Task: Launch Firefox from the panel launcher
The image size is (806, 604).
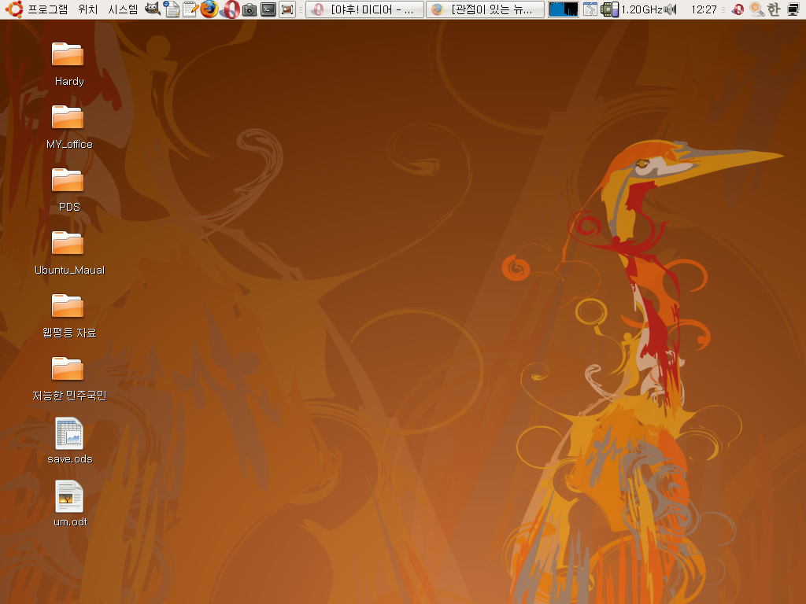Action: pos(209,9)
